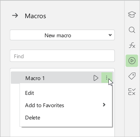The image size is (140, 137).
Task: Open the Learning graduation cap panel
Action: click(132, 14)
